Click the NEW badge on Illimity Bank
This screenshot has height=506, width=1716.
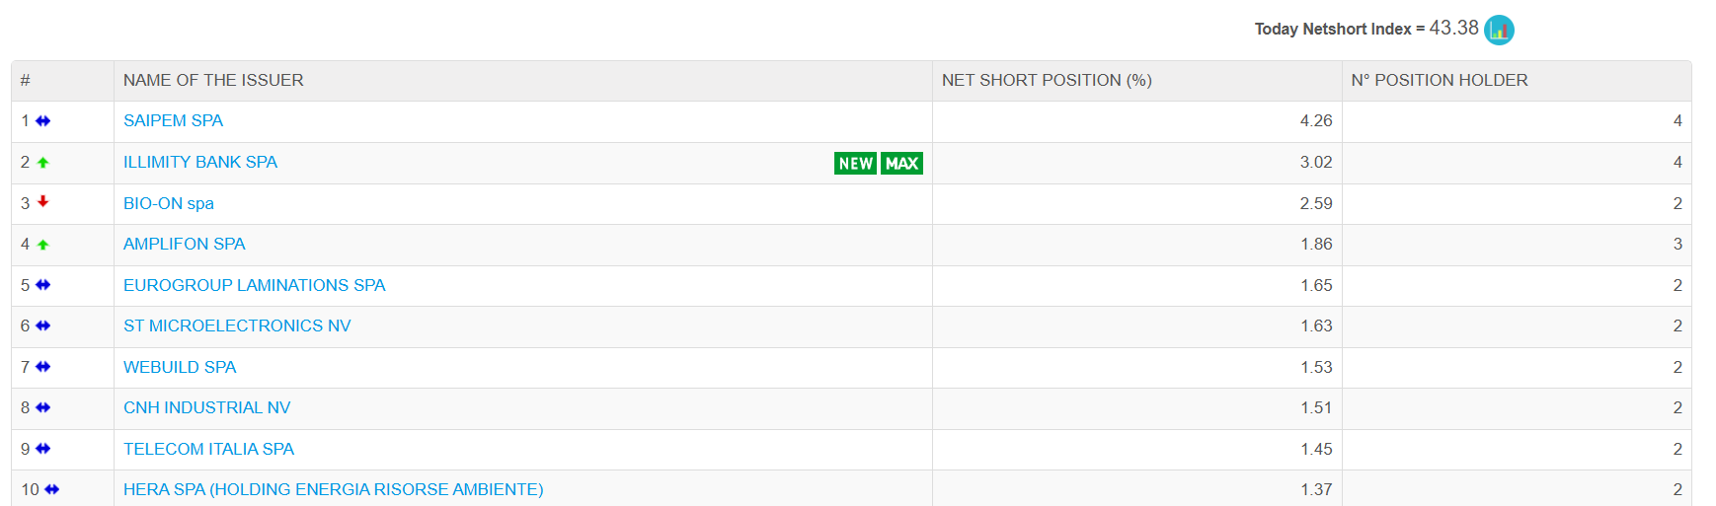tap(855, 163)
